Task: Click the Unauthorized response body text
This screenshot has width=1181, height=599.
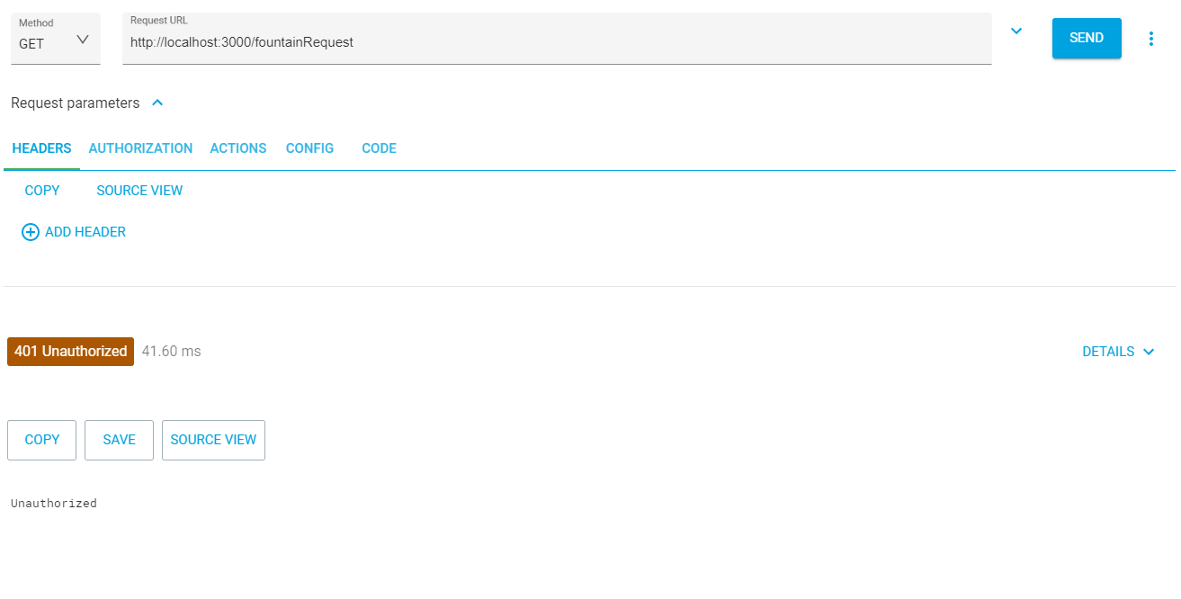Action: tap(54, 504)
